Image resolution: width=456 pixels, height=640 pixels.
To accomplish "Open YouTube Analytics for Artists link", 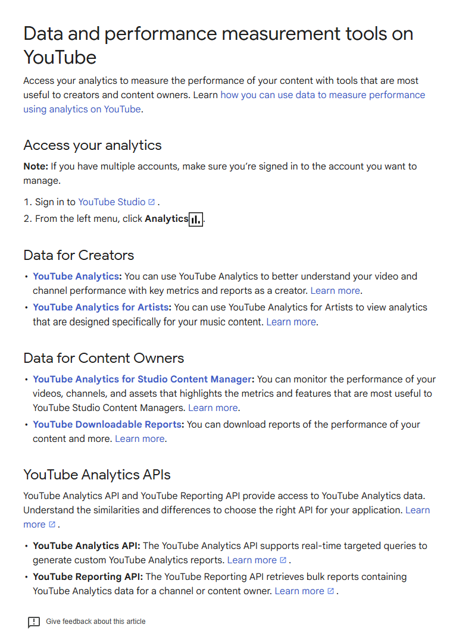I will [x=101, y=308].
